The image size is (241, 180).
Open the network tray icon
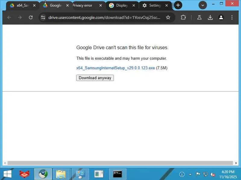205,174
